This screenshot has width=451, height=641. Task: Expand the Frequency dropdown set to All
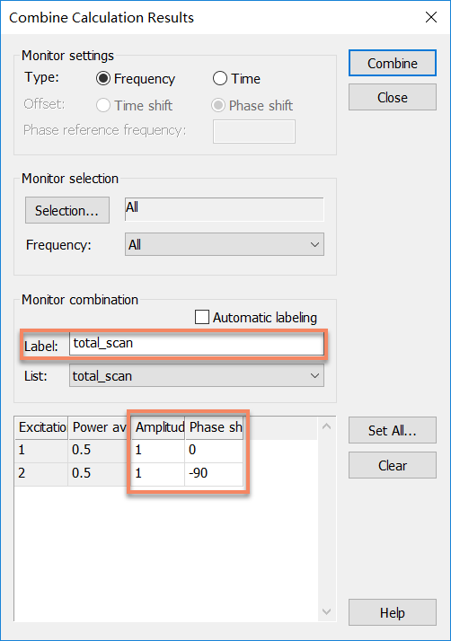[225, 244]
